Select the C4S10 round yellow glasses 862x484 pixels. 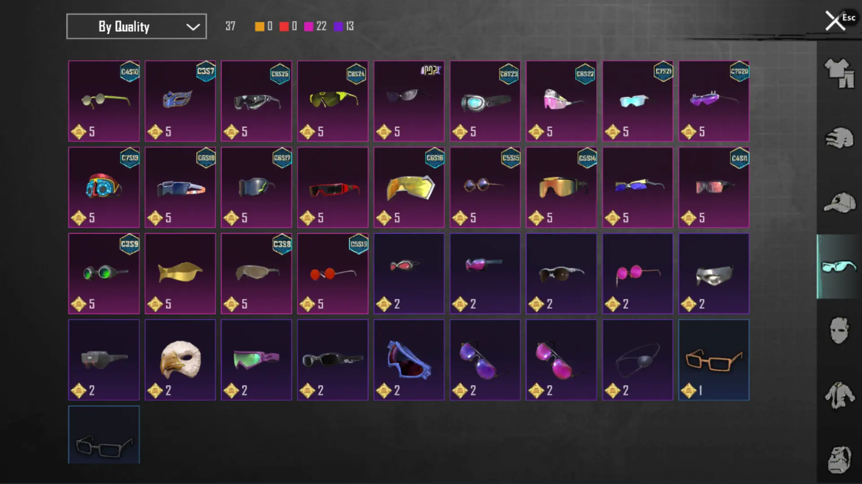[104, 101]
